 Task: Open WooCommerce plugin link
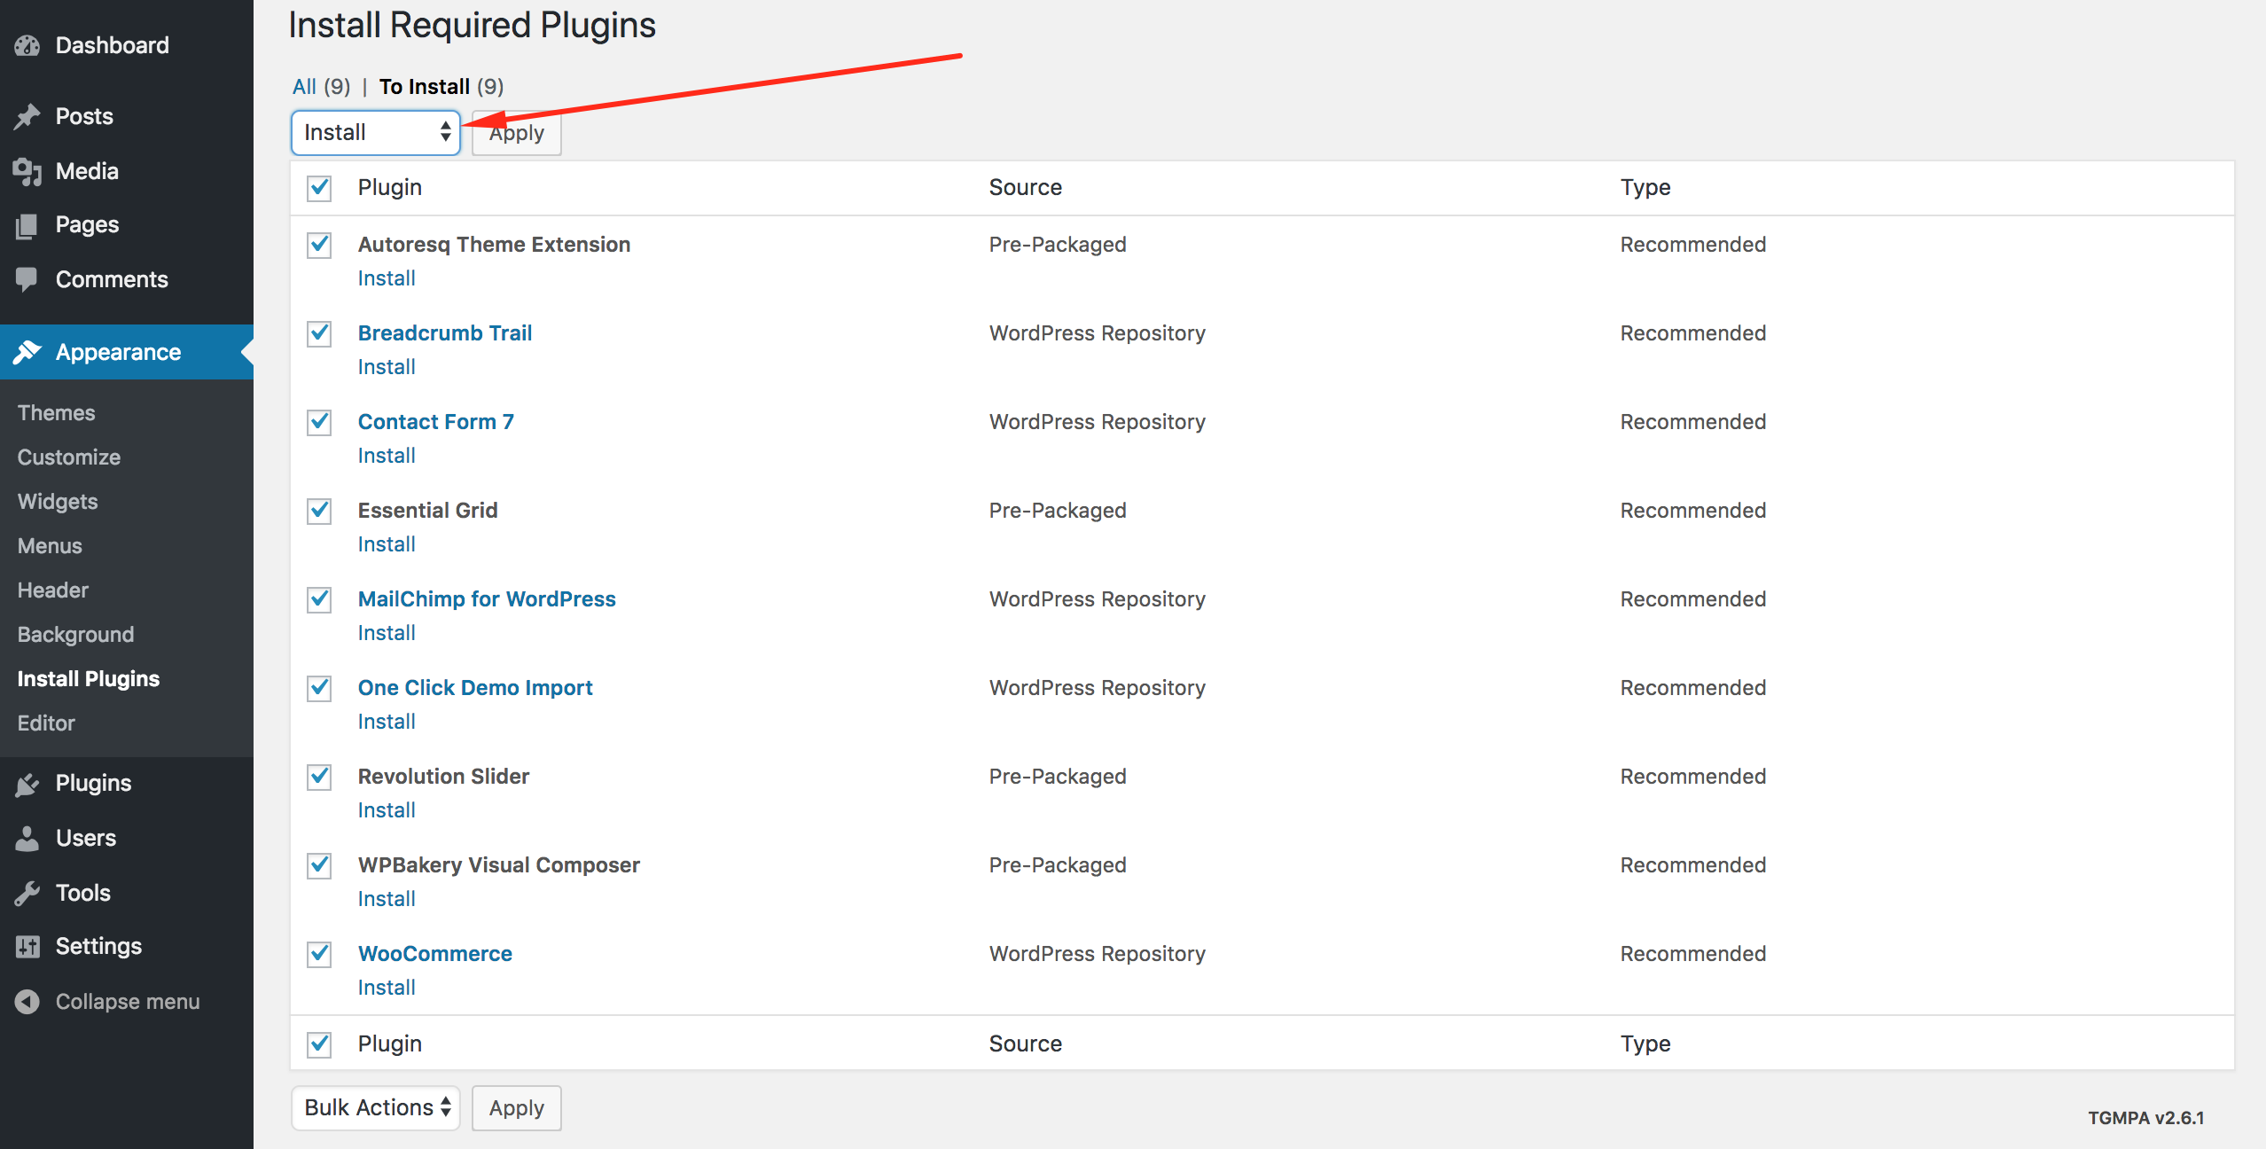tap(435, 954)
